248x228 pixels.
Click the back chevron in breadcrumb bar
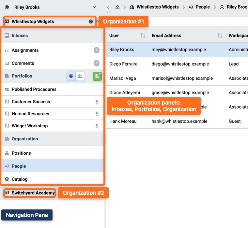click(108, 7)
